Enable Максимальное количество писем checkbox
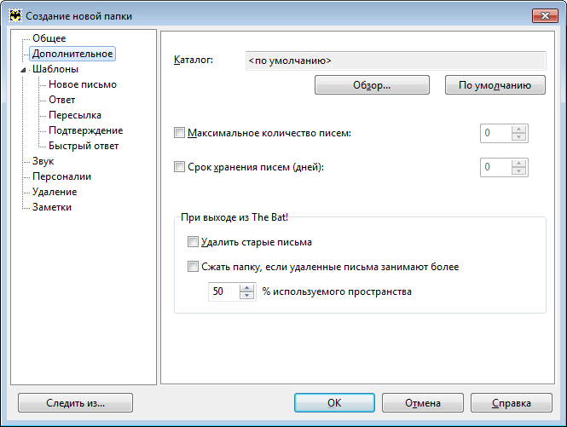This screenshot has width=567, height=427. (x=179, y=133)
